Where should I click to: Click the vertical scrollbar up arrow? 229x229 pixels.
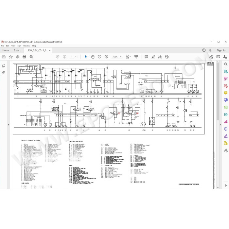point(218,62)
